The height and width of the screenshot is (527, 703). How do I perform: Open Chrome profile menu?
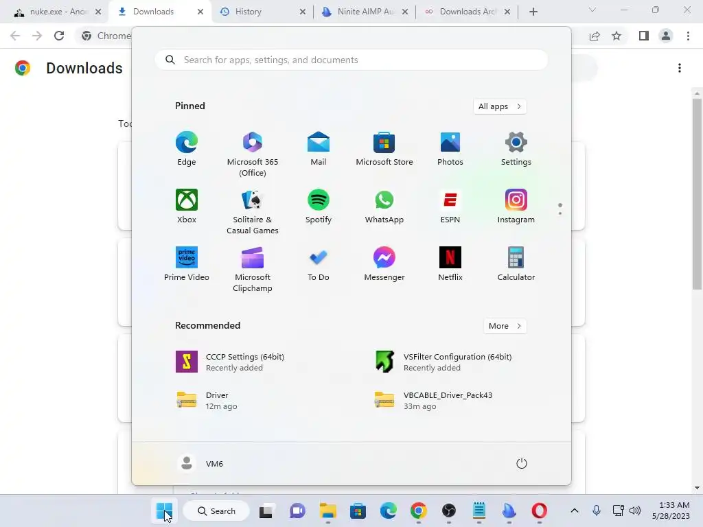tap(666, 36)
